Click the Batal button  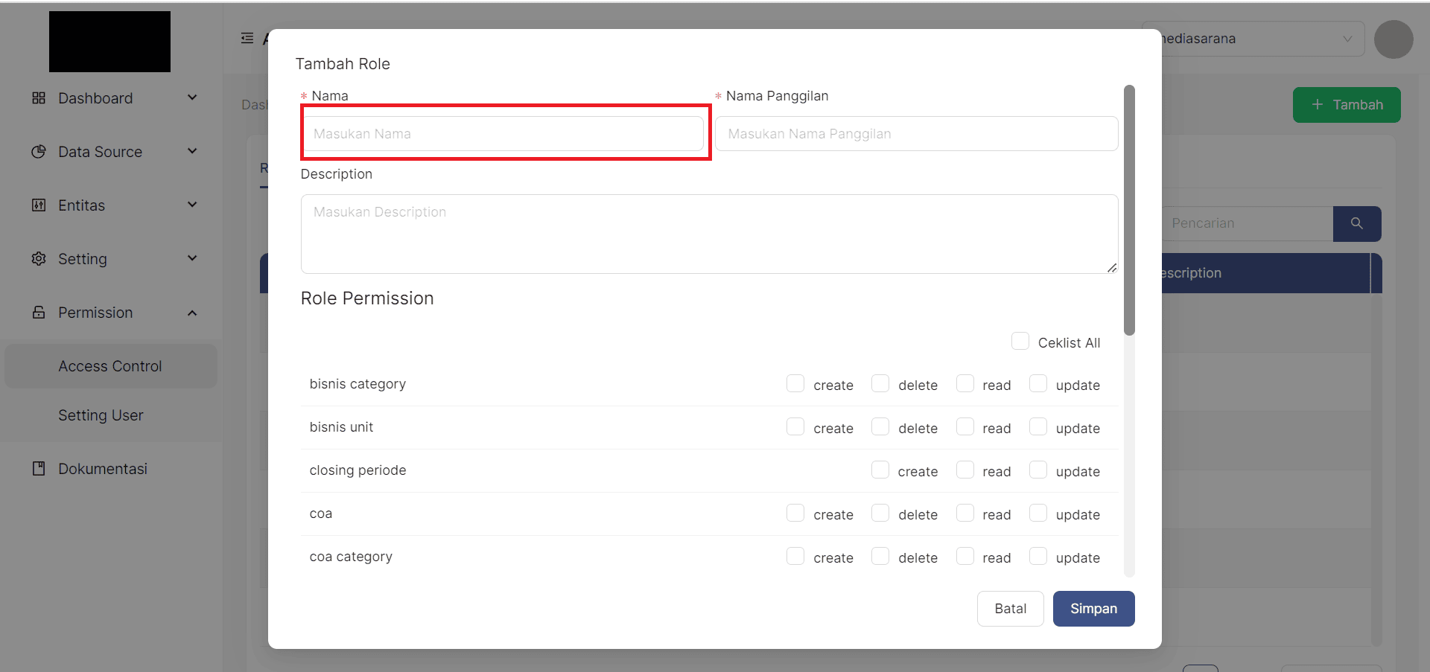(x=1010, y=609)
